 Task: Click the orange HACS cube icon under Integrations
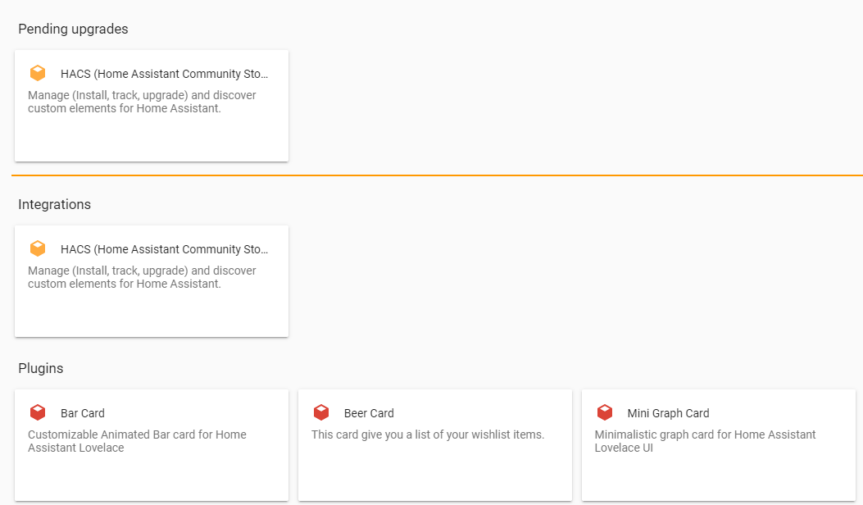tap(38, 249)
